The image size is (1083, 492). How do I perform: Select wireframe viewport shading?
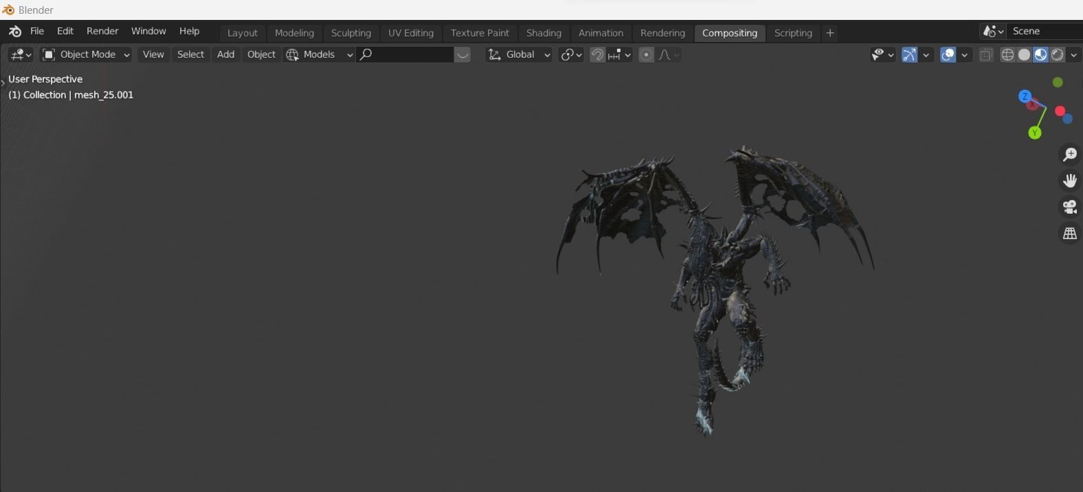tap(1007, 55)
